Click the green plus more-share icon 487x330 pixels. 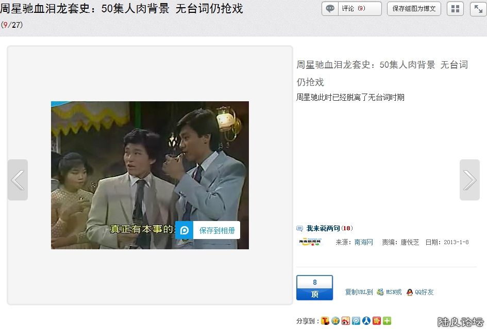[387, 321]
